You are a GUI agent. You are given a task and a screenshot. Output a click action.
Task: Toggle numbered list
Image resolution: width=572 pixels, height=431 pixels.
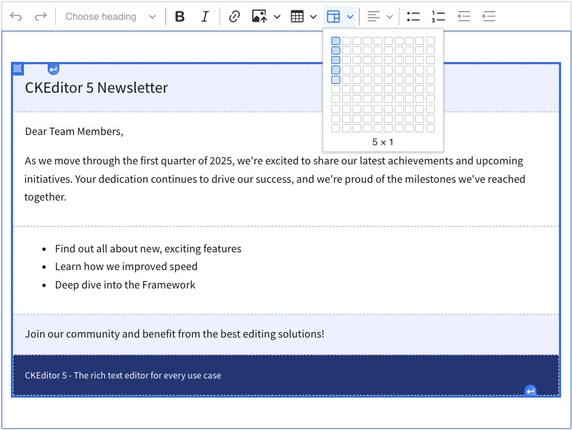click(438, 16)
